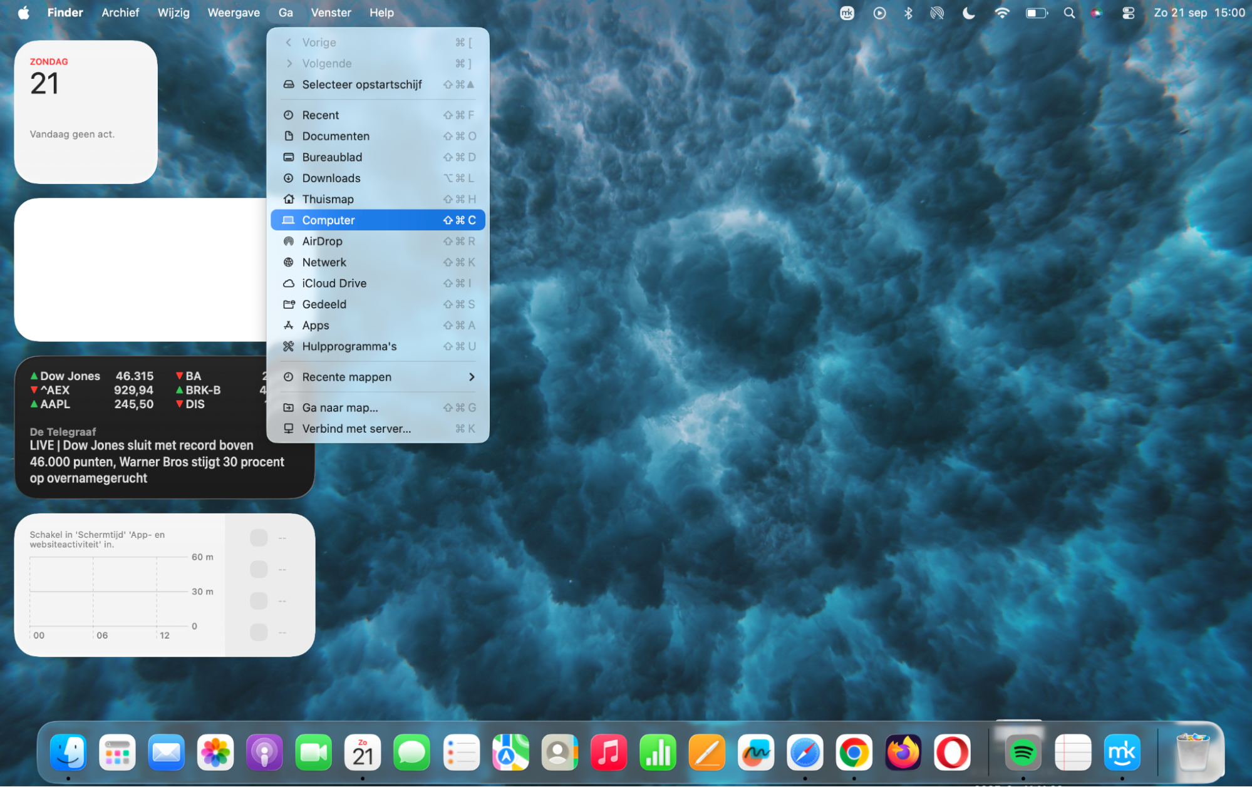Select AAPL in the stocks widget
Screen dimensions: 1252x787
(x=54, y=404)
